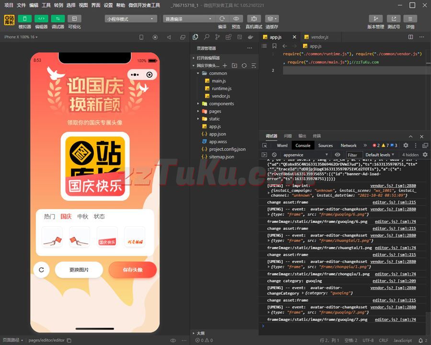
Task: Select the 国庆 category in simulator
Action: click(x=66, y=217)
